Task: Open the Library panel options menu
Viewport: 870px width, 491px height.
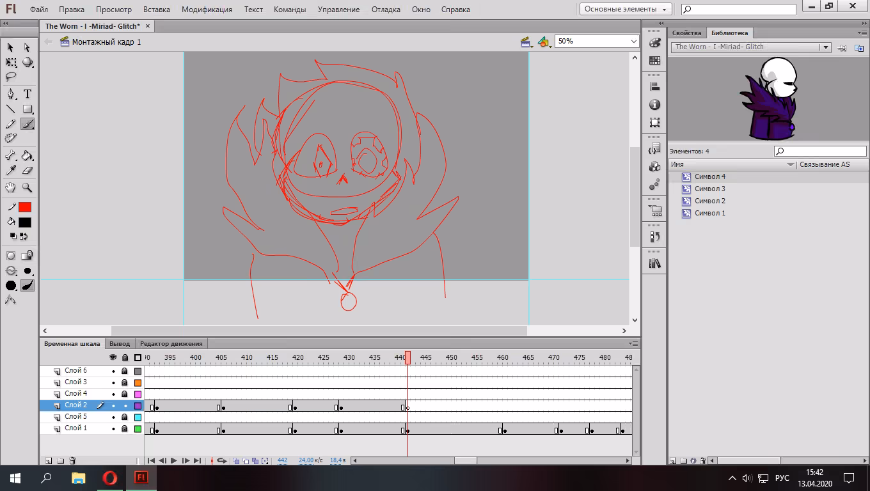Action: click(x=862, y=33)
